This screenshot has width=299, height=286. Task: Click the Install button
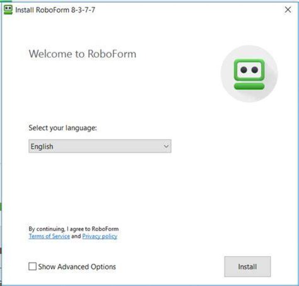tap(248, 266)
